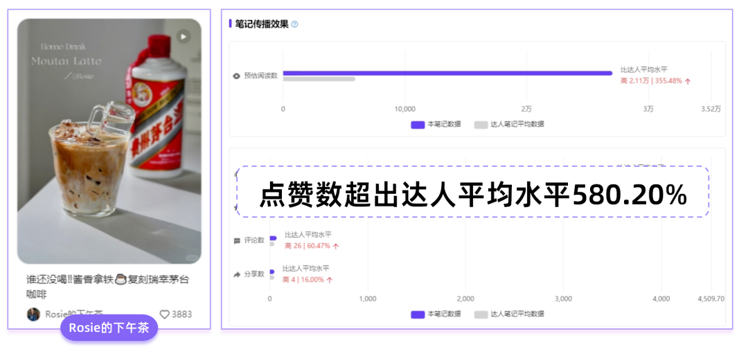Toggle 本笔记数据 legend in interactions chart
The width and height of the screenshot is (748, 354).
click(x=436, y=315)
